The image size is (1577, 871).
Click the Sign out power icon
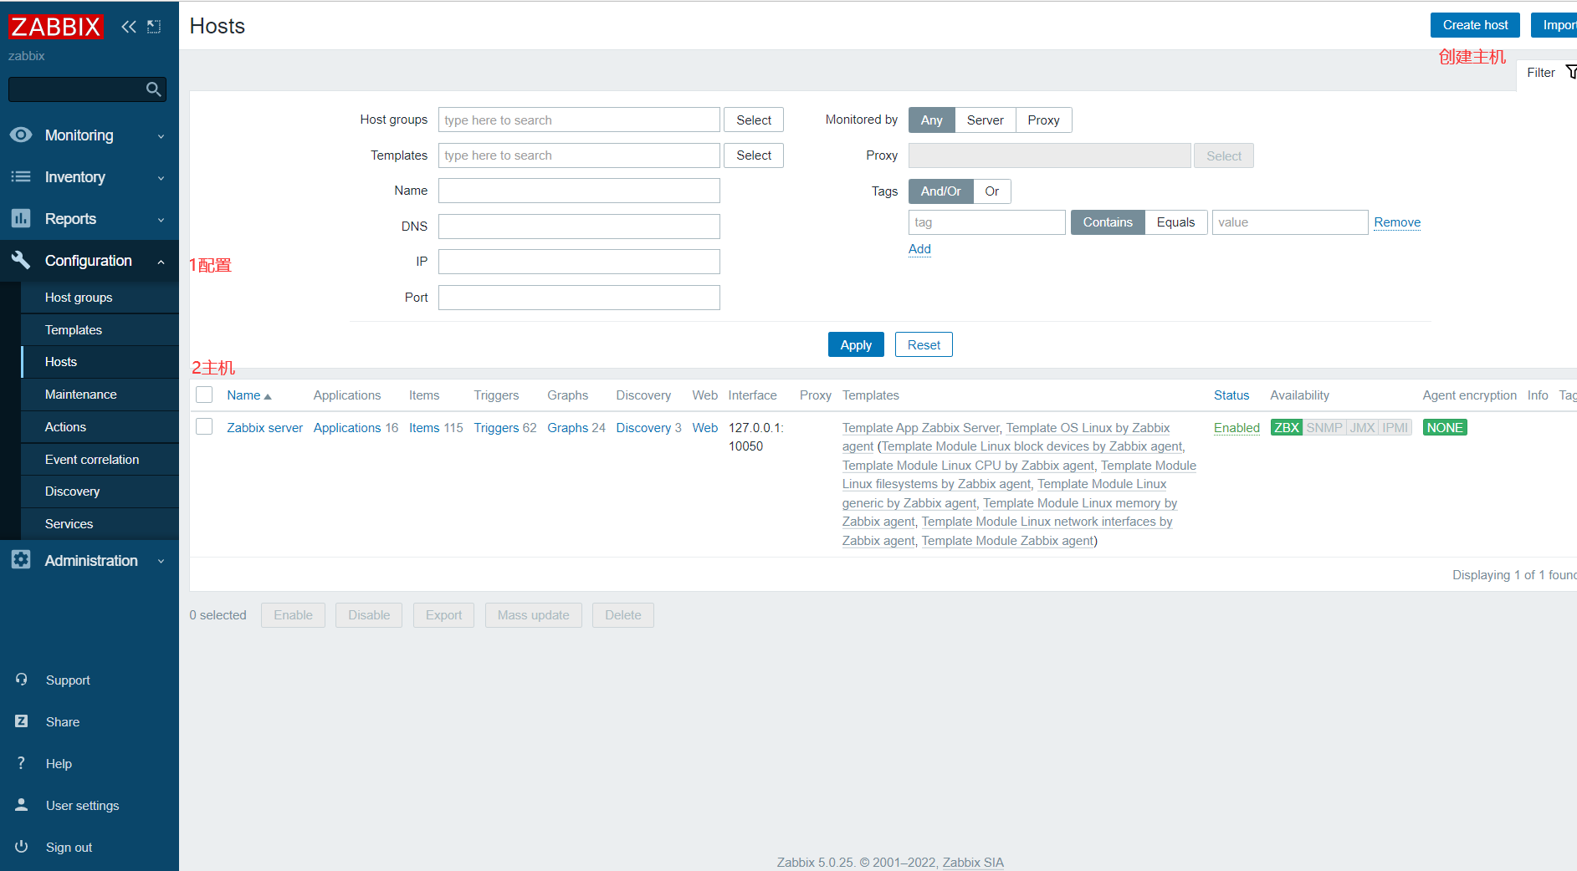pos(22,847)
